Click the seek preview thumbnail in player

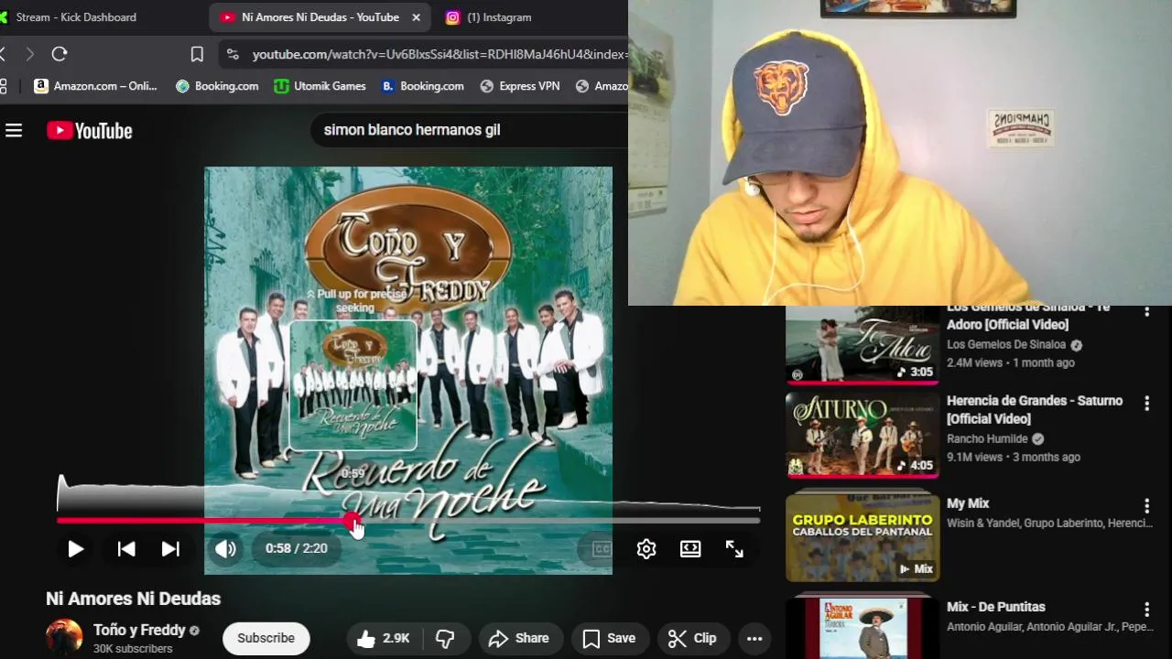pos(353,385)
